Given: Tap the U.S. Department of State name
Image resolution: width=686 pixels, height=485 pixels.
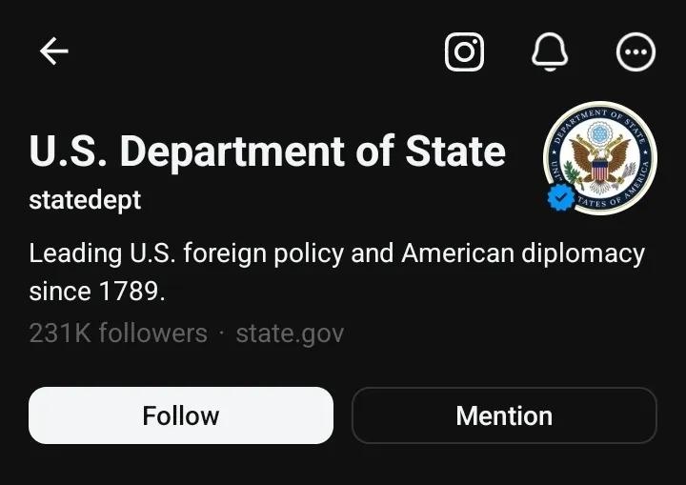Looking at the screenshot, I should tap(268, 151).
